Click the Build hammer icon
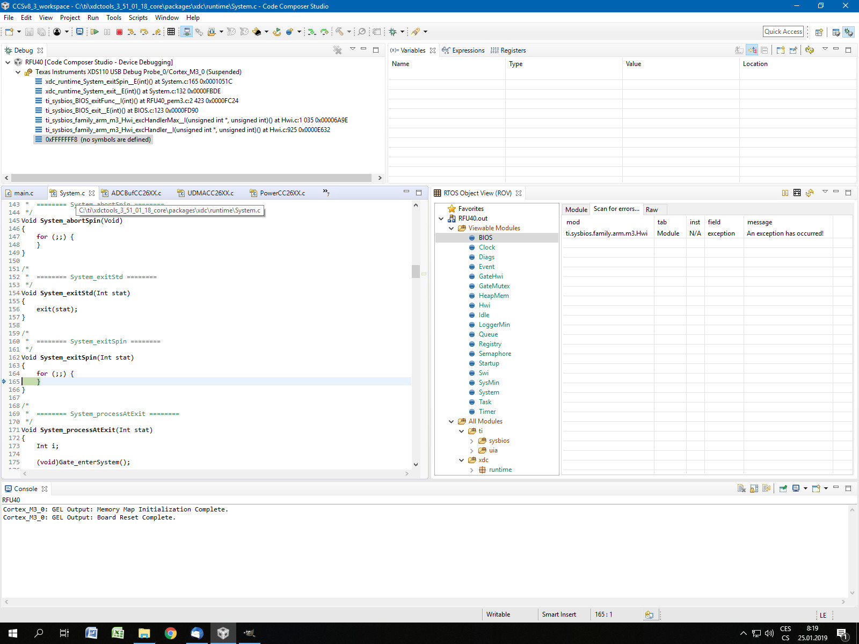The image size is (859, 644). (339, 32)
